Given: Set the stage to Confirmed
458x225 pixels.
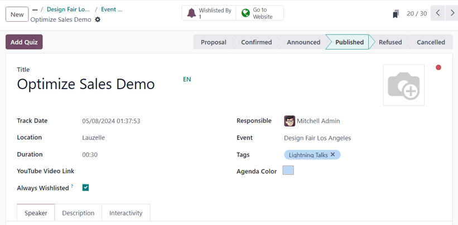Looking at the screenshot, I should (x=256, y=42).
